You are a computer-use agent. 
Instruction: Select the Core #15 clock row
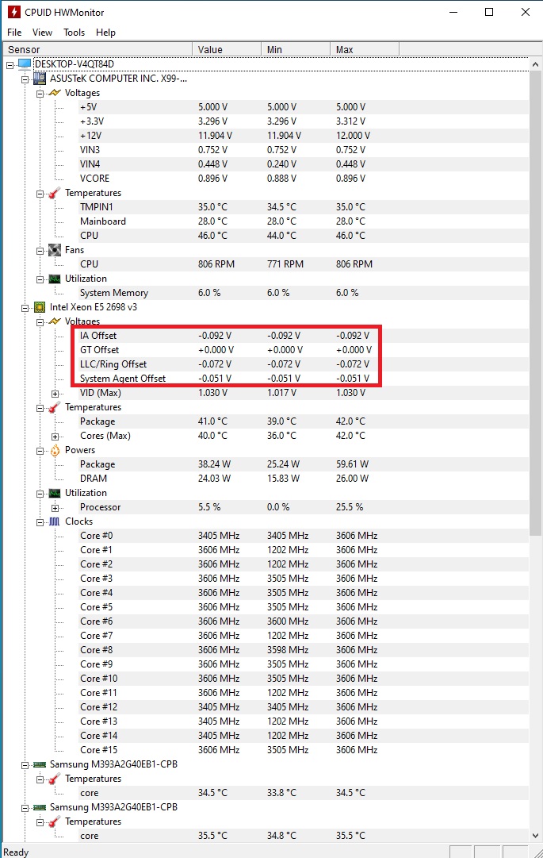(303, 749)
